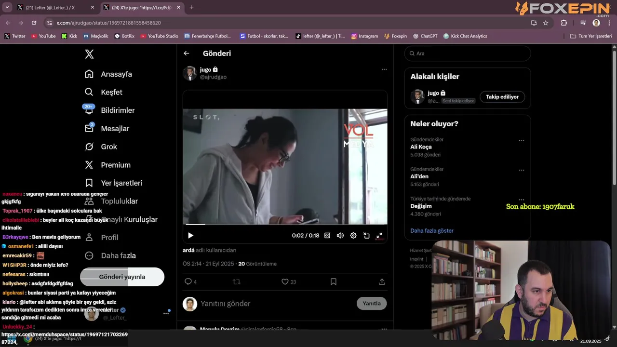Click Daha fazla göster link
The image size is (617, 347).
(x=432, y=231)
